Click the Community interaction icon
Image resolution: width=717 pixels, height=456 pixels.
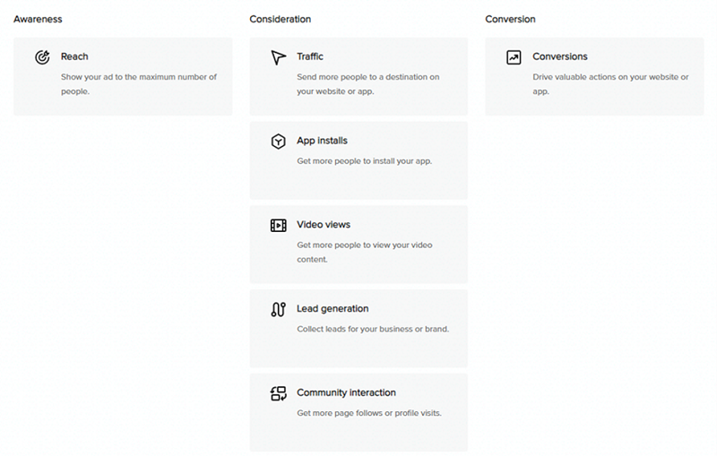(x=278, y=393)
